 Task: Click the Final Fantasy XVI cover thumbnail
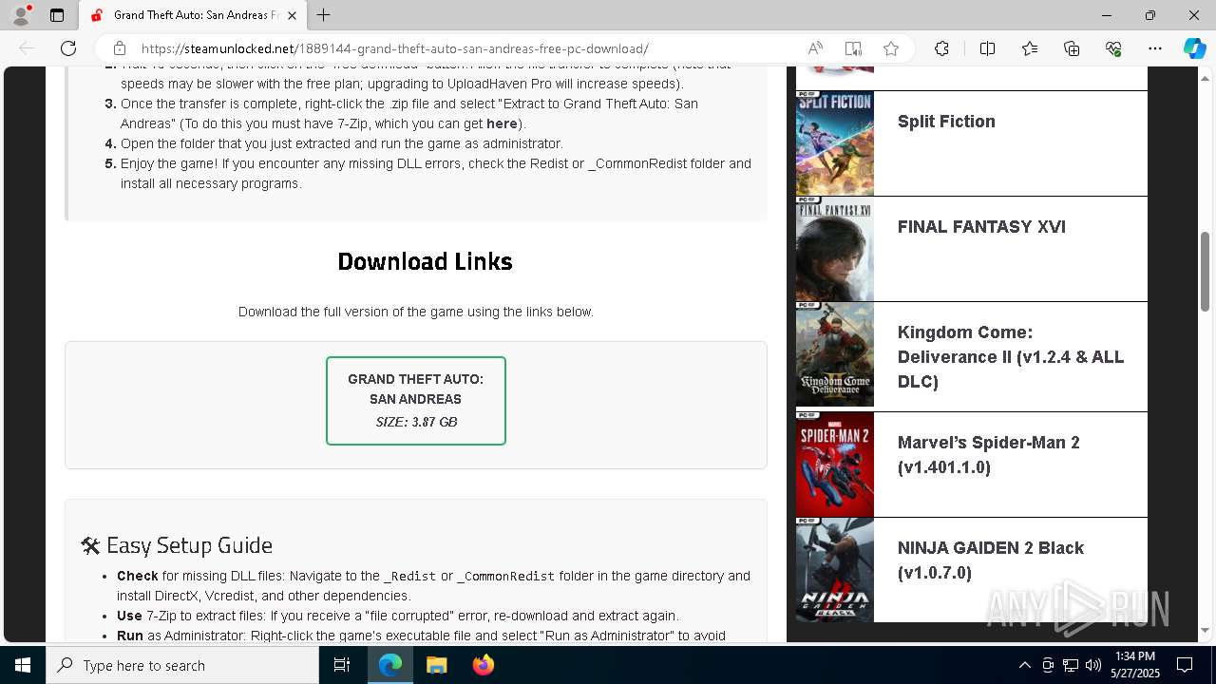point(835,249)
